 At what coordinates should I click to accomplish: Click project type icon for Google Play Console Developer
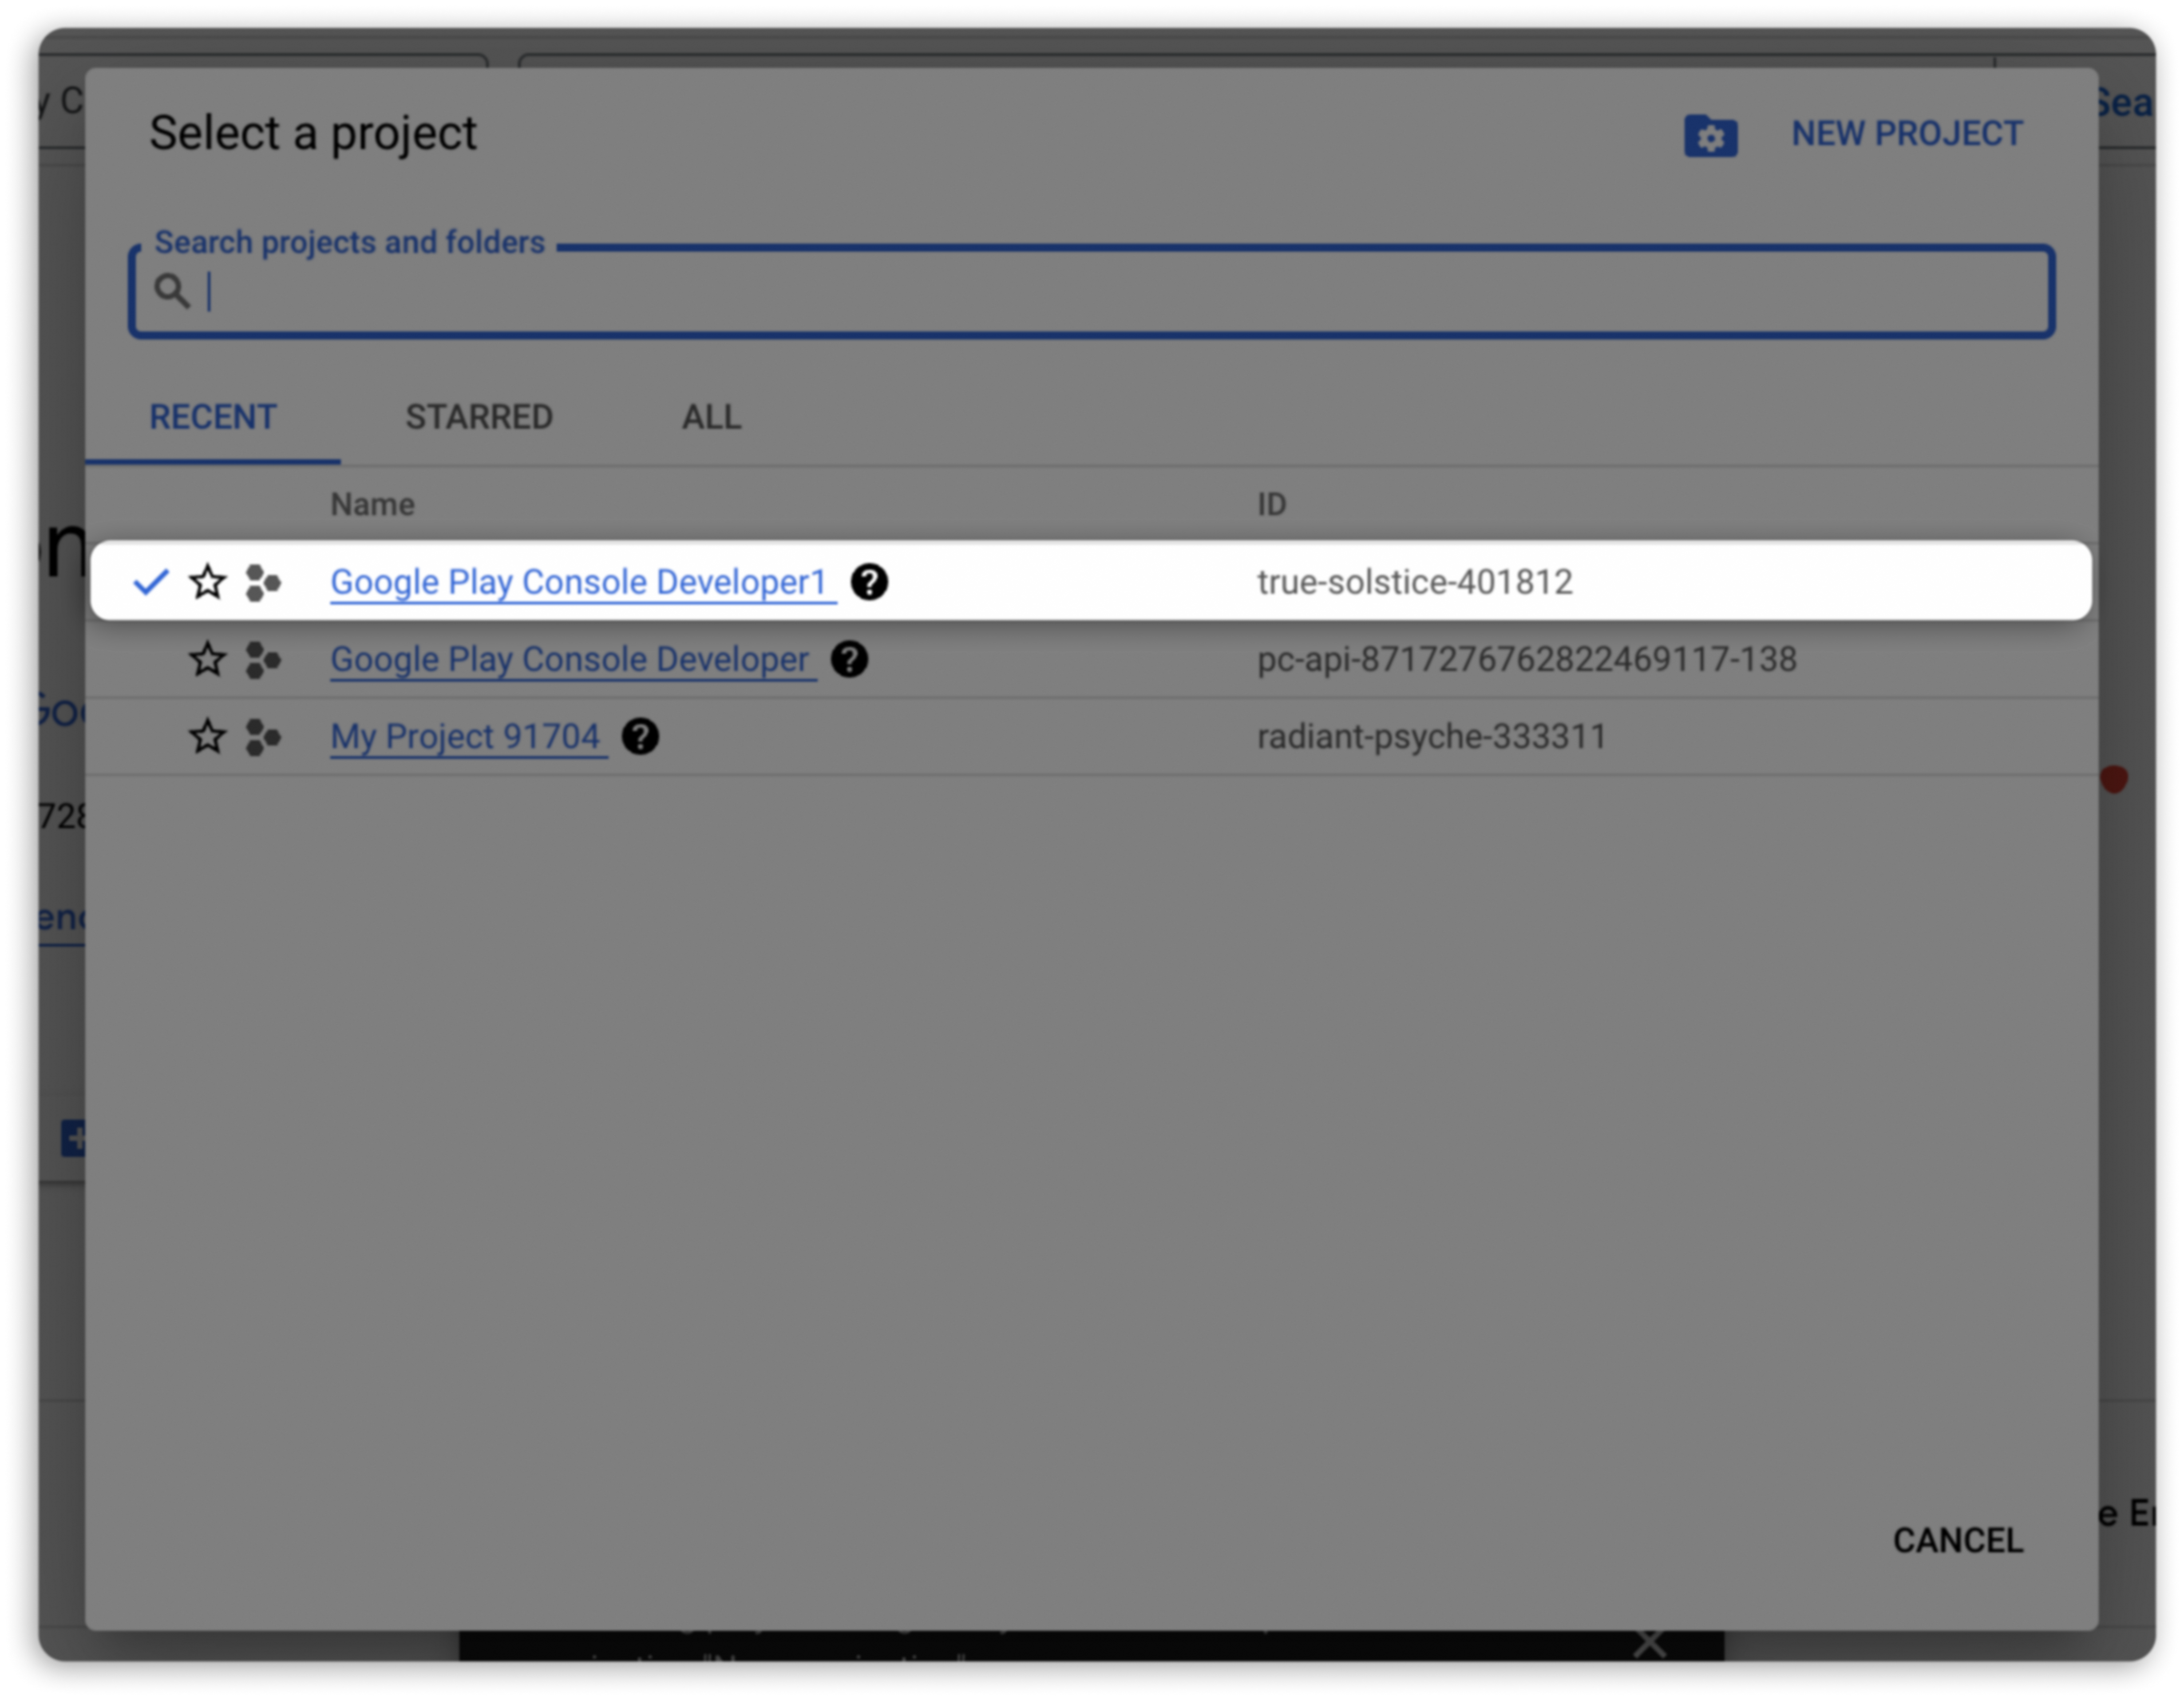coord(263,659)
